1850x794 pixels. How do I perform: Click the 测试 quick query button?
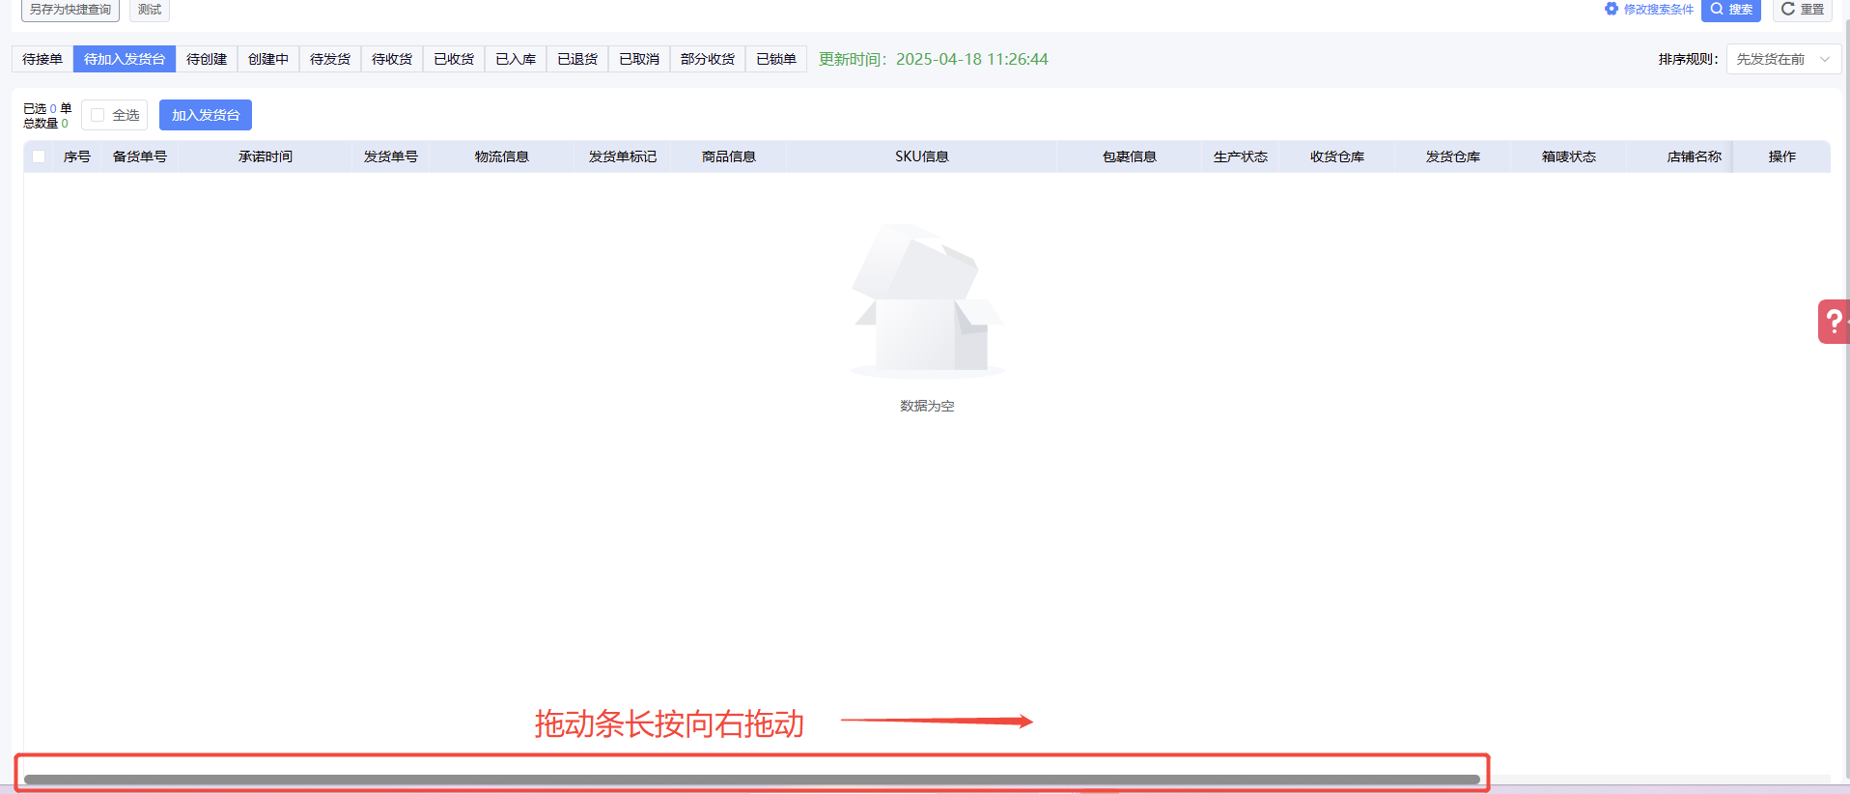(x=150, y=10)
